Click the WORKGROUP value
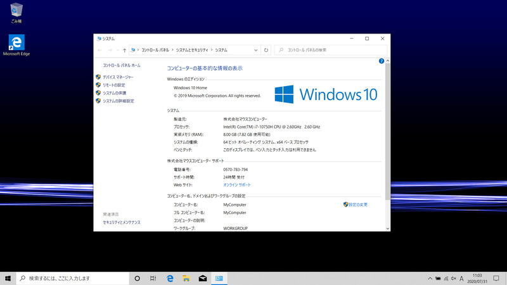Screen dimensions: 507x285 click(235, 228)
